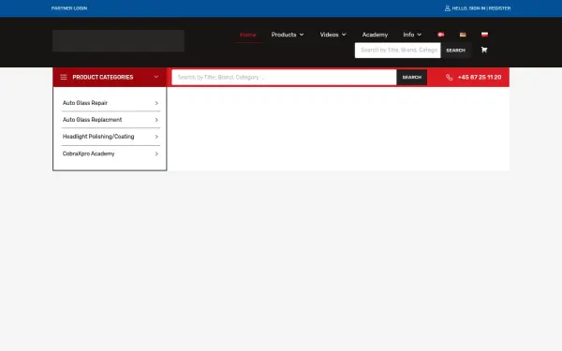This screenshot has width=562, height=351.
Task: Open the Academy menu item
Action: 375,35
